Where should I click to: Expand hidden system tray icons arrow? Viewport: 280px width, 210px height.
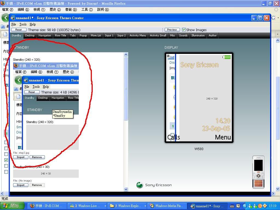pyautogui.click(x=245, y=206)
